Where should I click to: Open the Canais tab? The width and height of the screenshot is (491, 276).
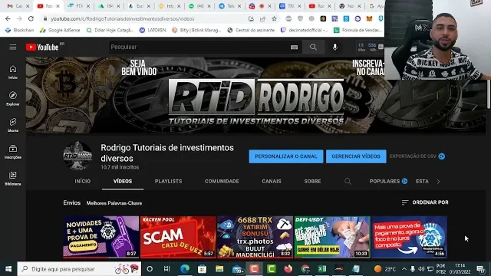[x=272, y=181]
